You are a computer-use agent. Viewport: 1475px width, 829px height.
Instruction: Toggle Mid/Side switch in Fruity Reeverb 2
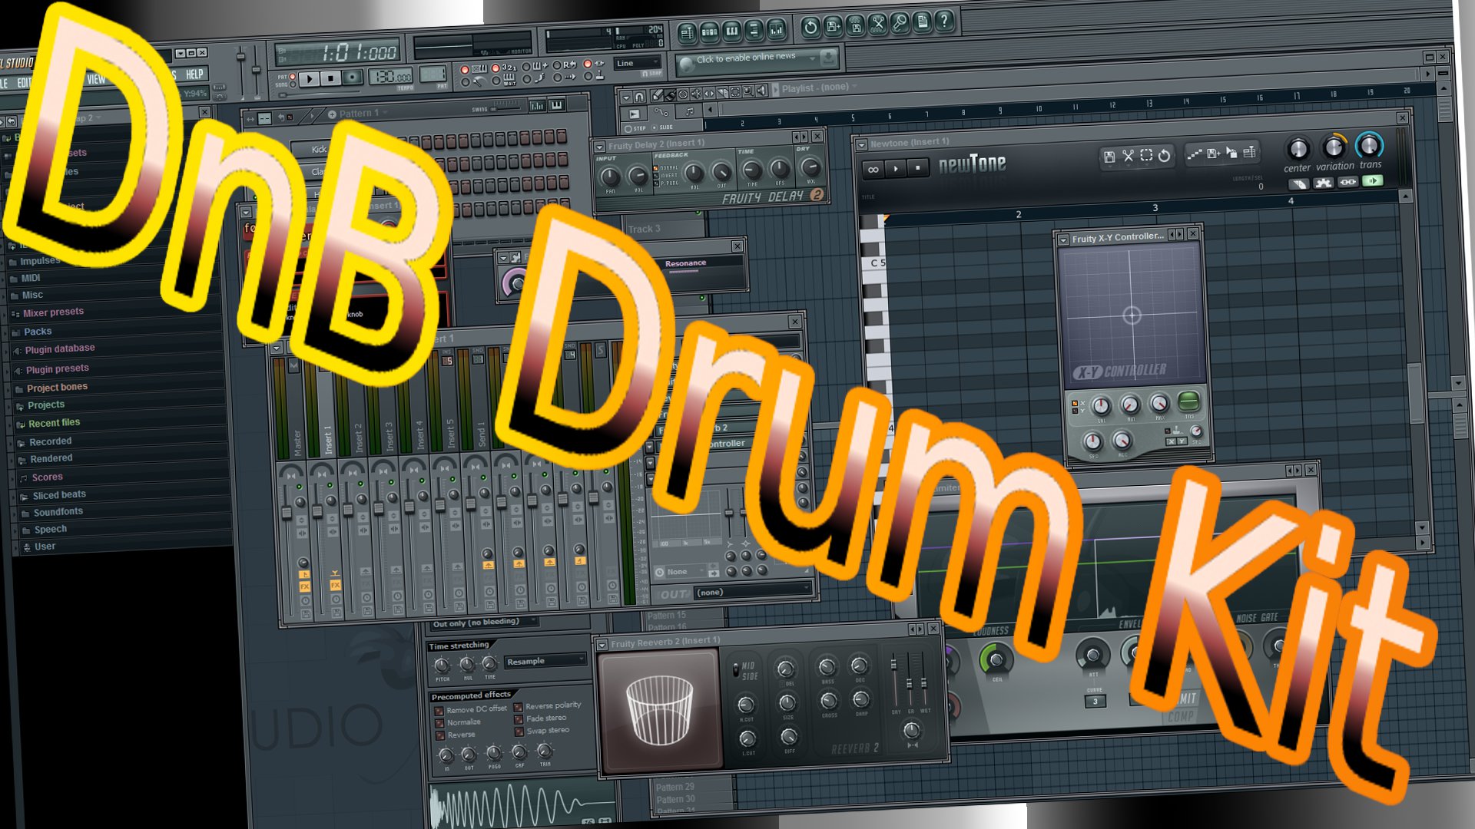pyautogui.click(x=737, y=670)
